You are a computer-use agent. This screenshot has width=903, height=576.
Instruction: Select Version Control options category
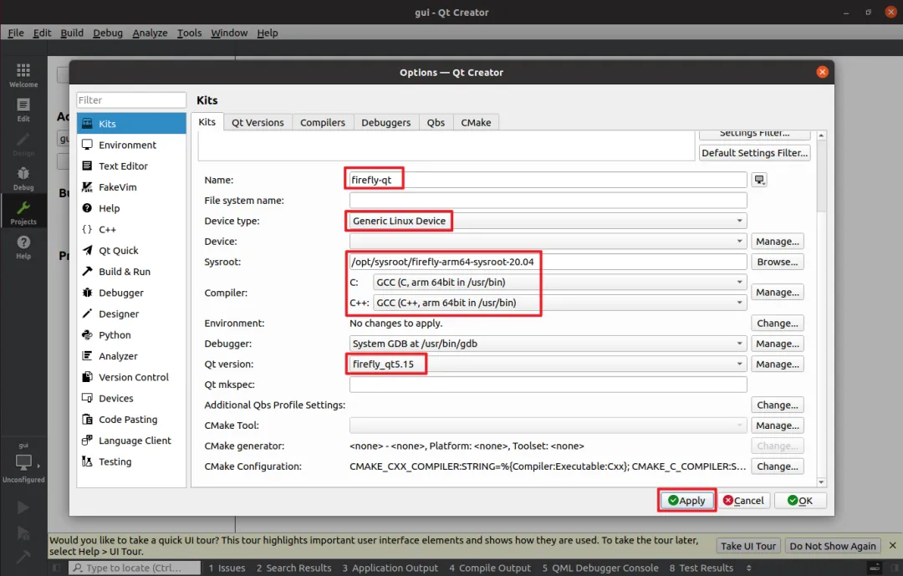pos(131,377)
